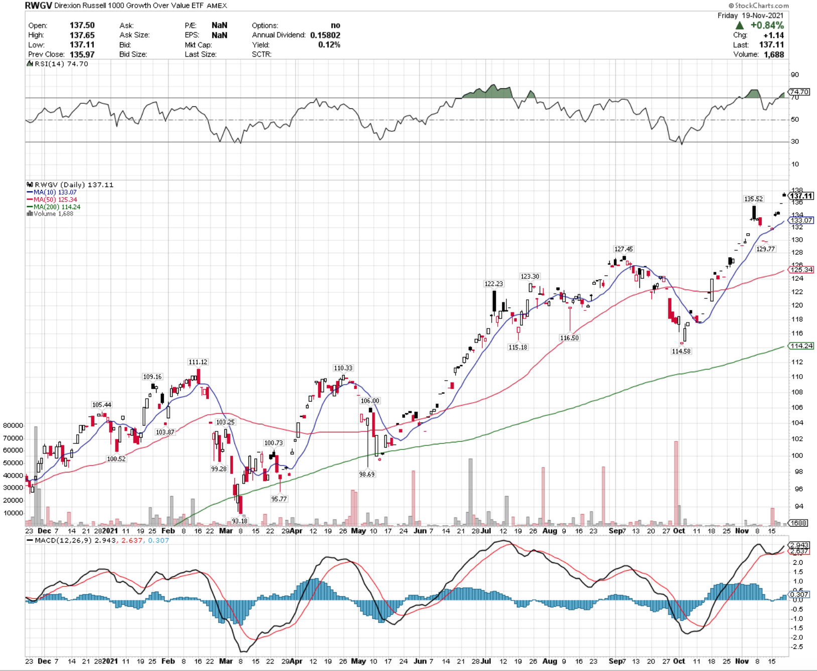Viewport: 817px width, 671px height.
Task: Click the RWGV ticker symbol in the header
Action: [38, 6]
